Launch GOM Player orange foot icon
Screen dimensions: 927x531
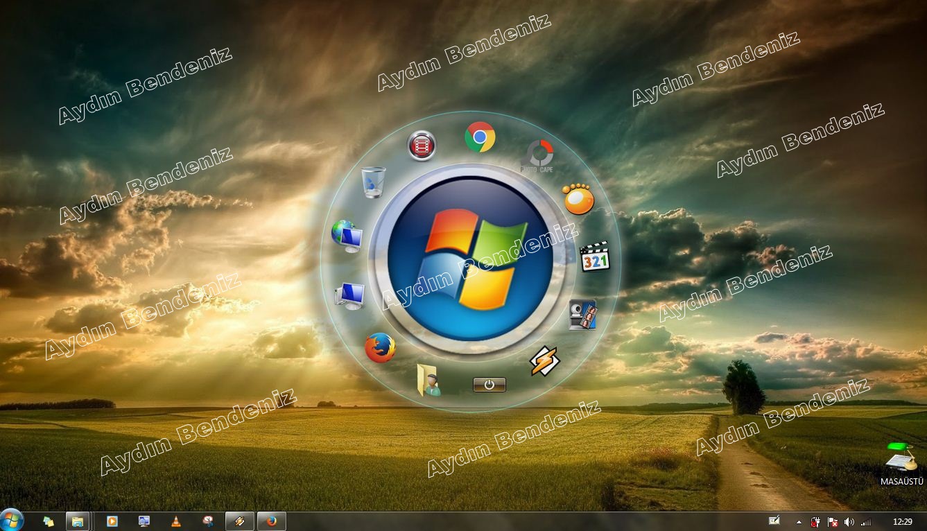(578, 199)
